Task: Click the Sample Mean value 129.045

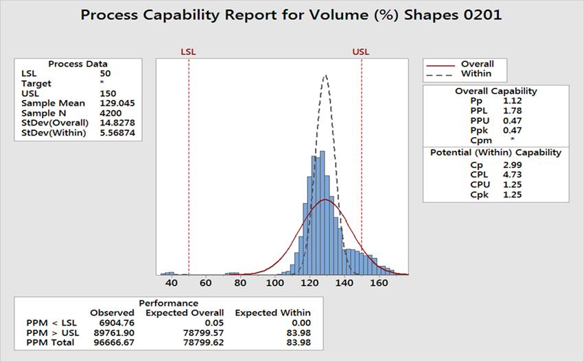Action: click(x=115, y=103)
